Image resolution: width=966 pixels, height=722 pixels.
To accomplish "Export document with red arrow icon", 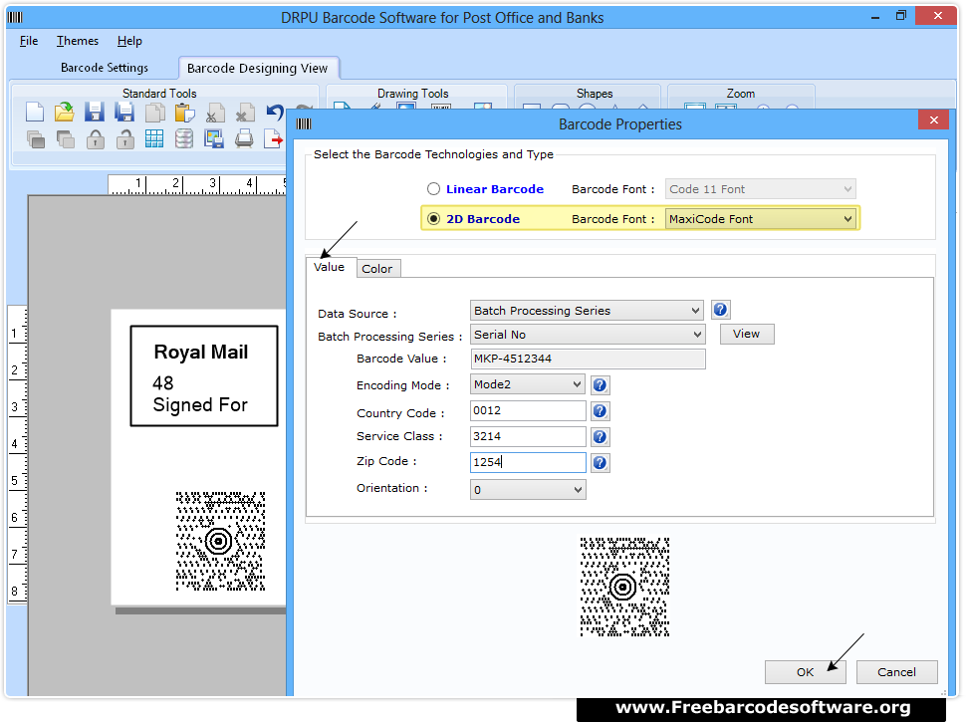I will [273, 139].
